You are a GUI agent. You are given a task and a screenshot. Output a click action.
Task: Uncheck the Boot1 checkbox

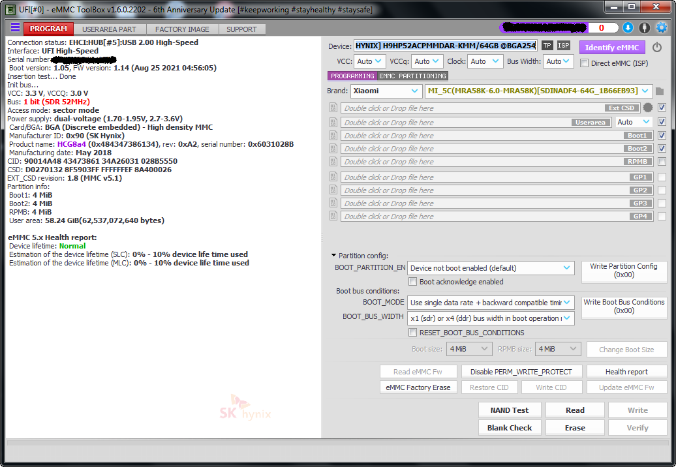[x=662, y=135]
